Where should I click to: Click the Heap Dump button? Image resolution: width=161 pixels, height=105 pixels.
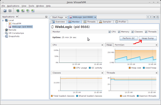coord(148,38)
